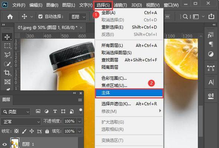219x148 pixels.
Task: Hide 图层 1 using the eye icon
Action: tap(4, 144)
